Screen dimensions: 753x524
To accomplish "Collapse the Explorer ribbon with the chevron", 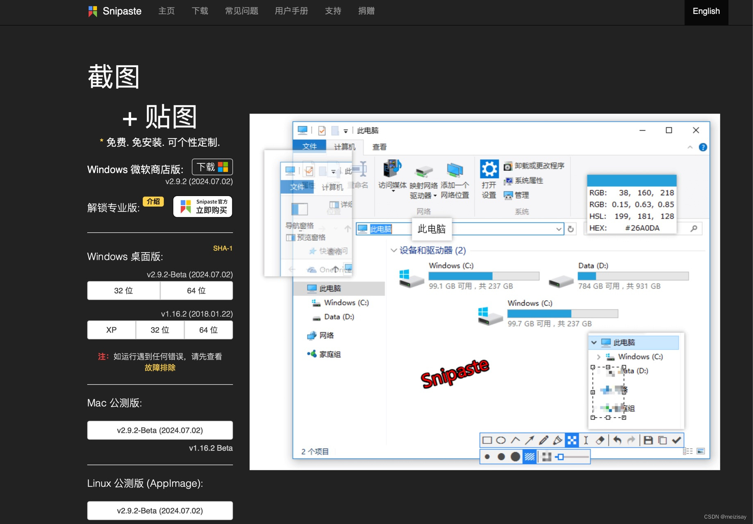I will click(690, 147).
